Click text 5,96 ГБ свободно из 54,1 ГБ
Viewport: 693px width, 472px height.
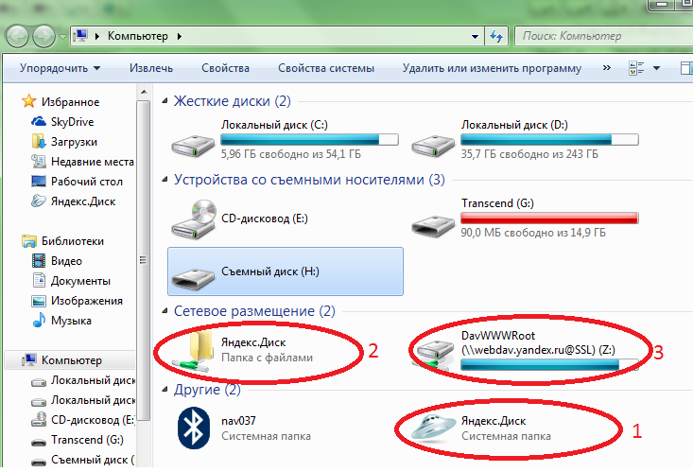291,154
